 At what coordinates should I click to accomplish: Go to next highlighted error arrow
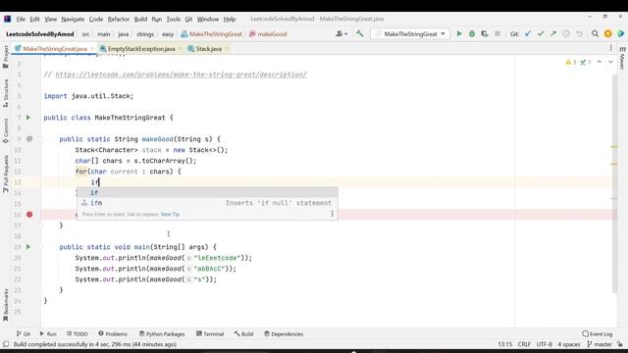610,62
